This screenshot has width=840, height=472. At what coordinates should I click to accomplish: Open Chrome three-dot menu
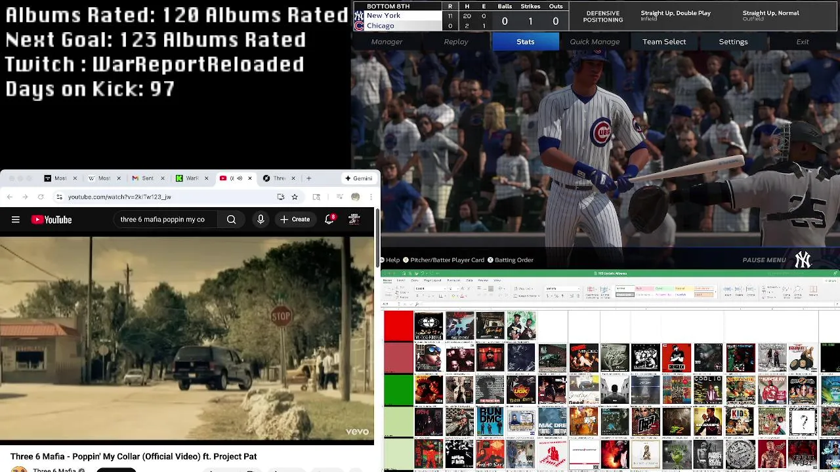(x=371, y=197)
